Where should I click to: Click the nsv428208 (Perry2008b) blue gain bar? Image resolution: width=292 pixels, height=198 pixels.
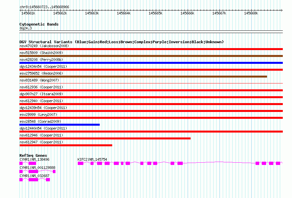151,63
